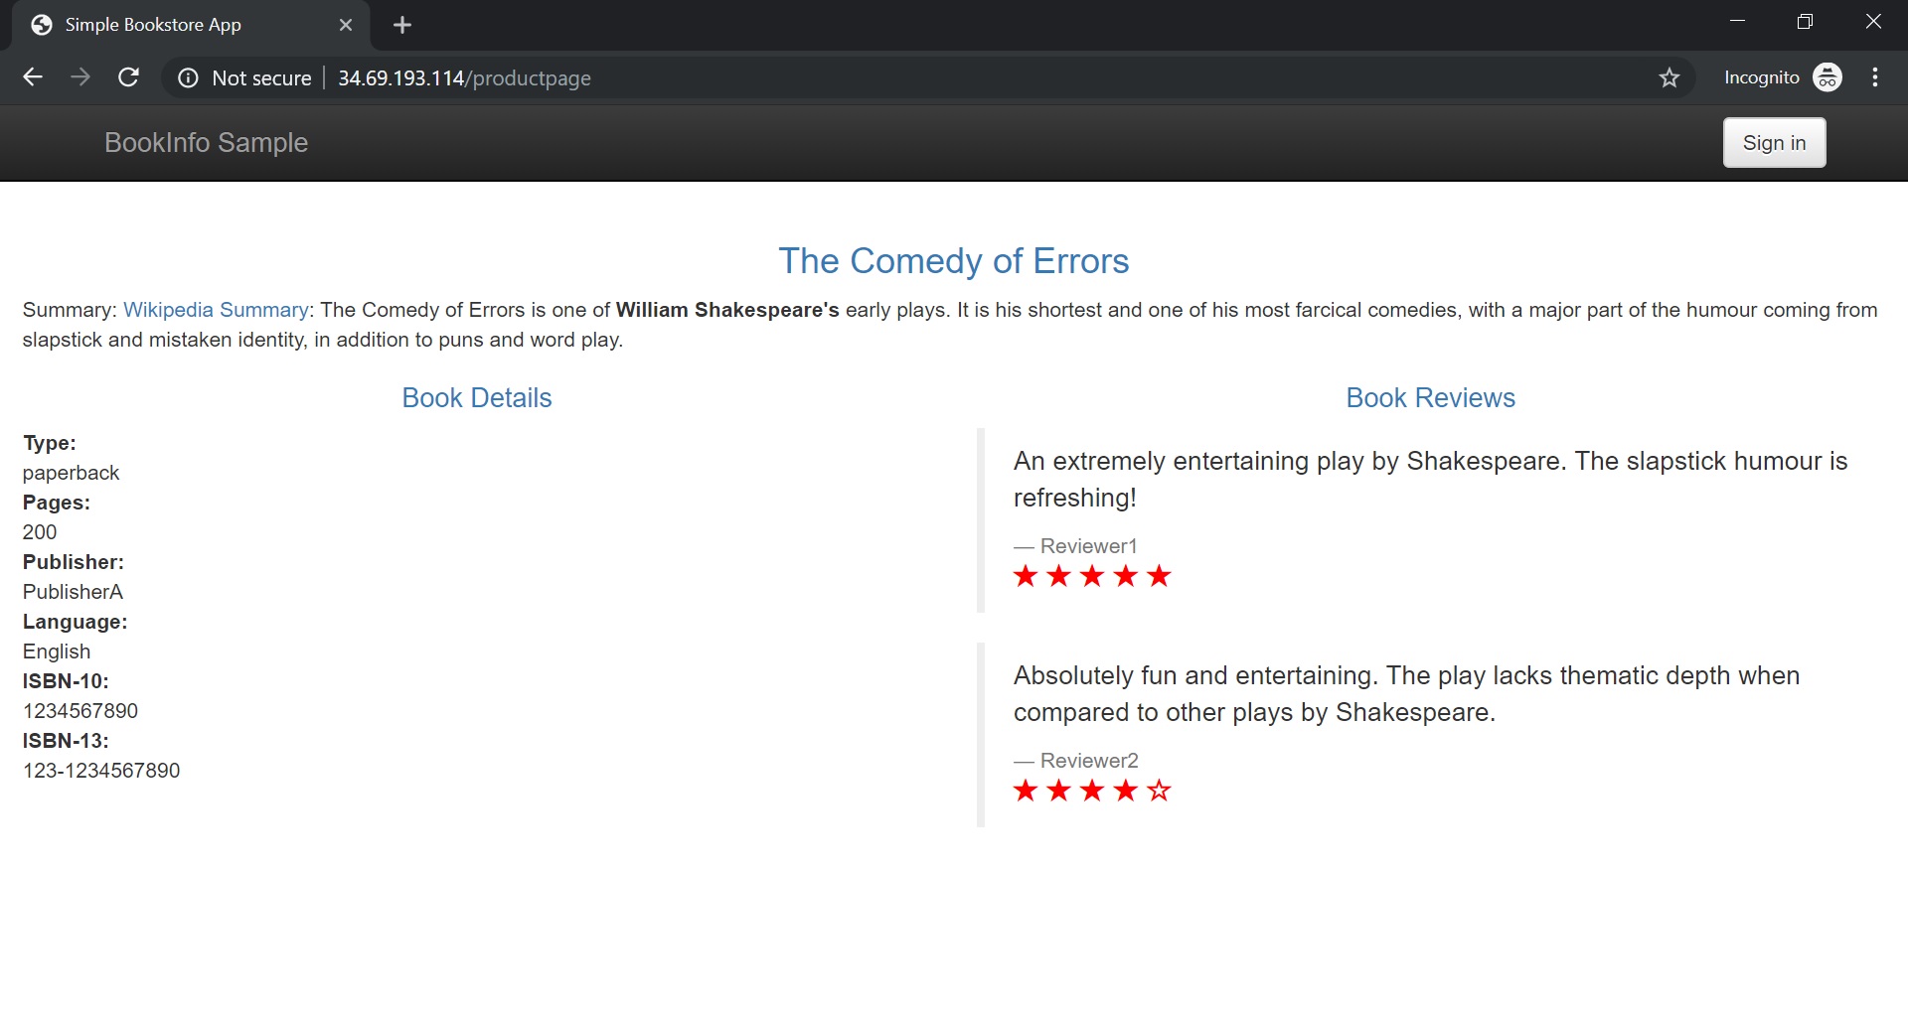
Task: Click the browser back arrow
Action: (x=33, y=77)
